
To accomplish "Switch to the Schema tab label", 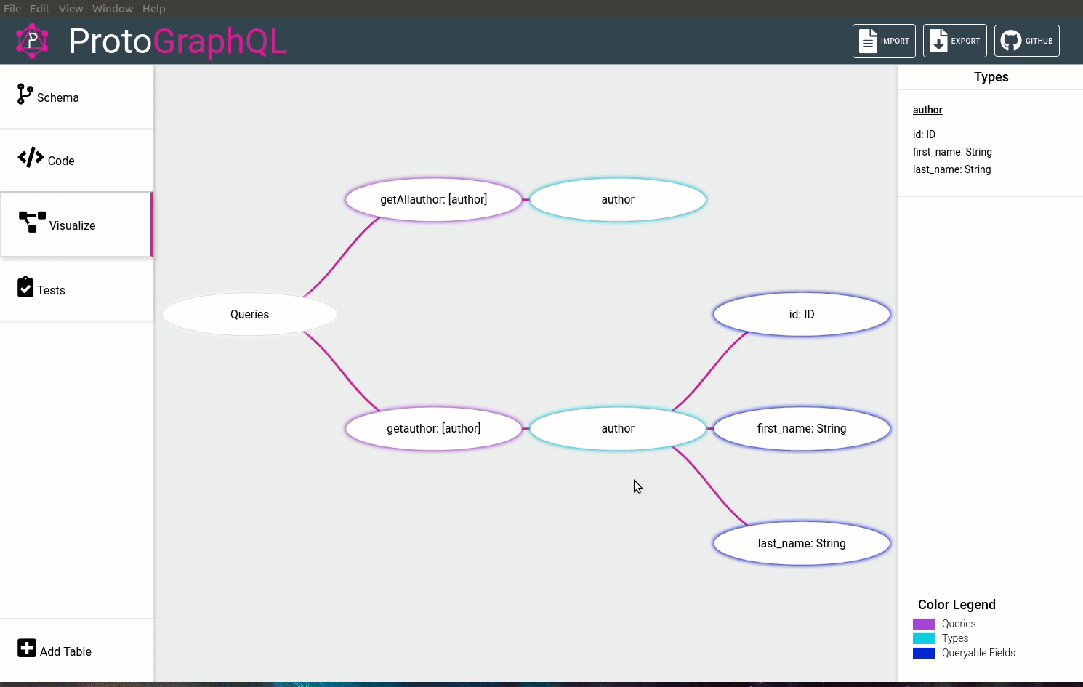I will (58, 97).
